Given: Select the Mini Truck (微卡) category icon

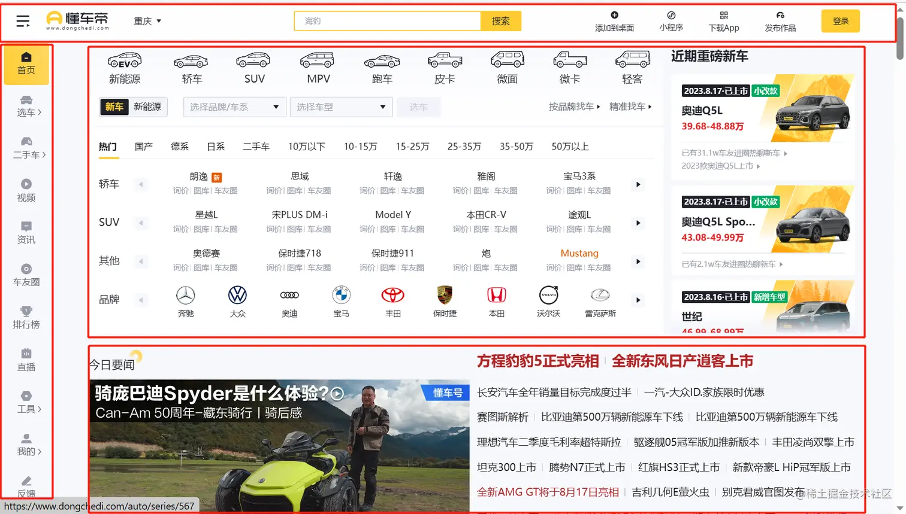Looking at the screenshot, I should tap(570, 60).
